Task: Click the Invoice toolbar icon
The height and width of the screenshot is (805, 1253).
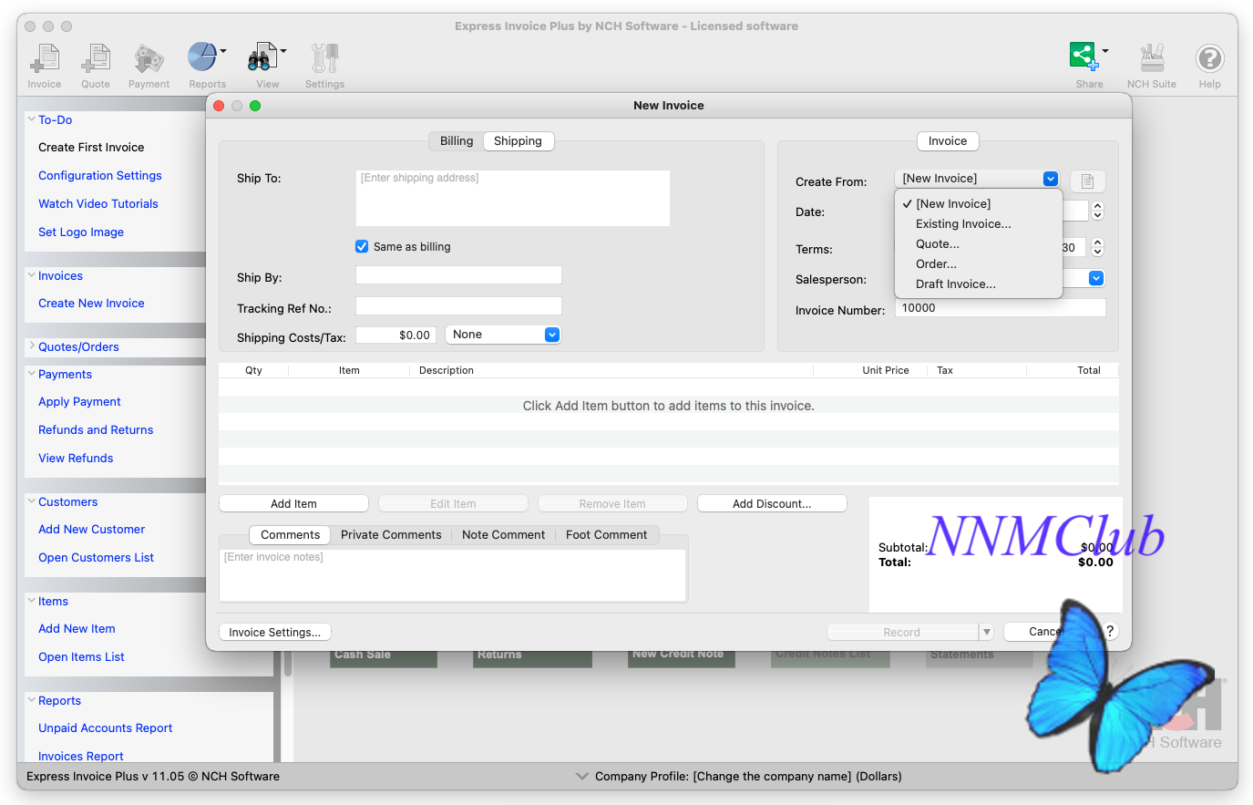Action: (44, 60)
